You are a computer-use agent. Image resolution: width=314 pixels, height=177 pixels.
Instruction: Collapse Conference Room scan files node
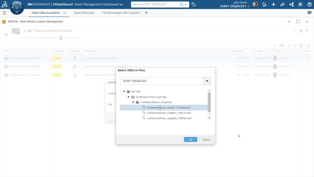(x=129, y=97)
